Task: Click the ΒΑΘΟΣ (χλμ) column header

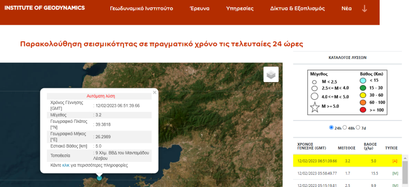Action: (370, 146)
